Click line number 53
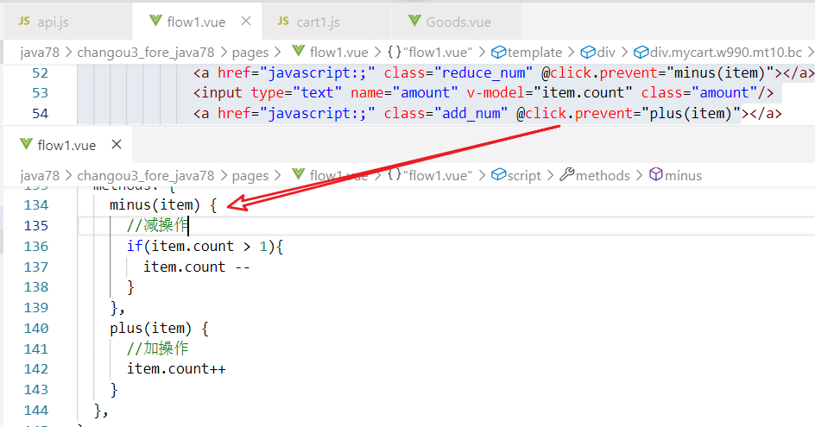Image resolution: width=815 pixels, height=427 pixels. click(x=40, y=93)
